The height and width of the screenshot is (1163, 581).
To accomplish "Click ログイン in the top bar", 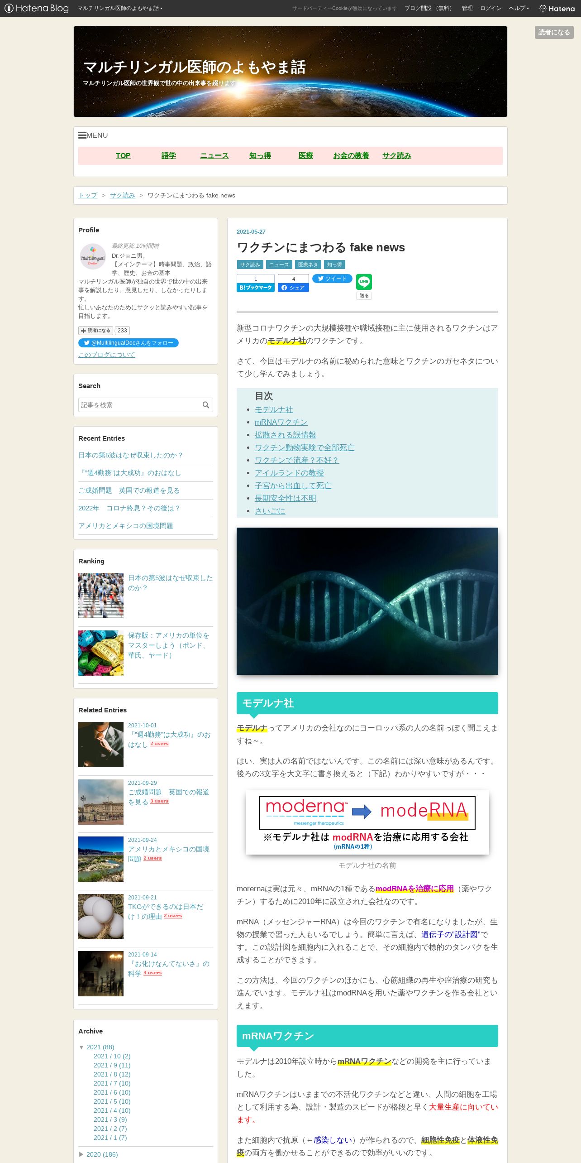I will (491, 8).
